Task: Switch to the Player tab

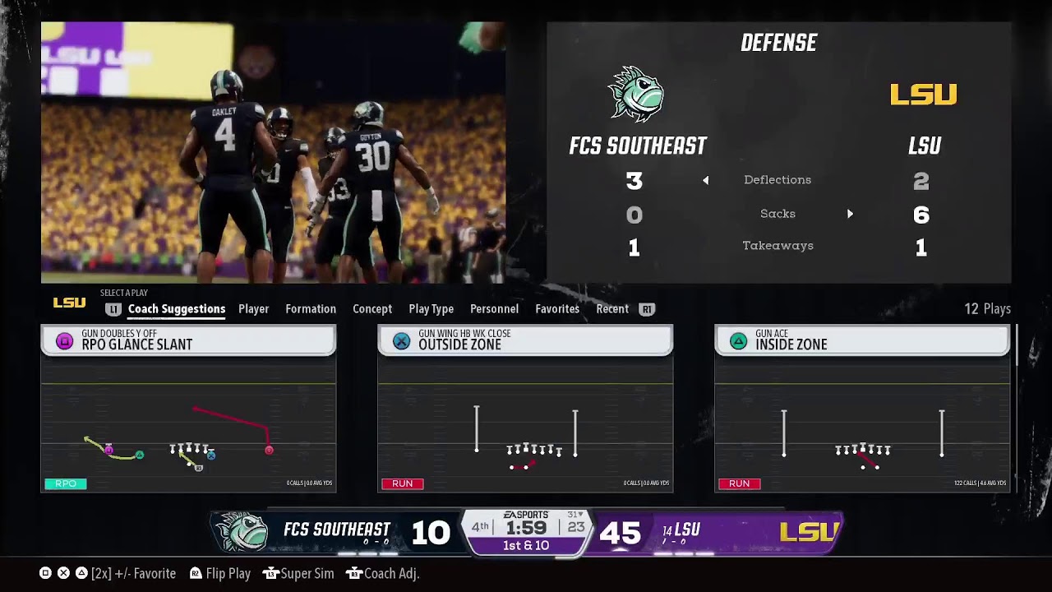Action: point(254,309)
